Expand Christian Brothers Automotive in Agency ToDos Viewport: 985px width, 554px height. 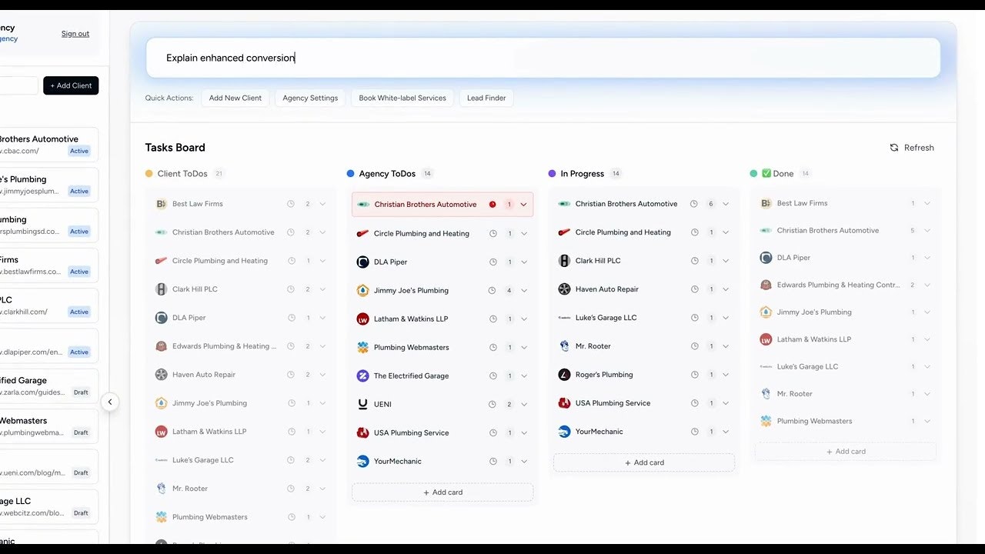coord(524,205)
